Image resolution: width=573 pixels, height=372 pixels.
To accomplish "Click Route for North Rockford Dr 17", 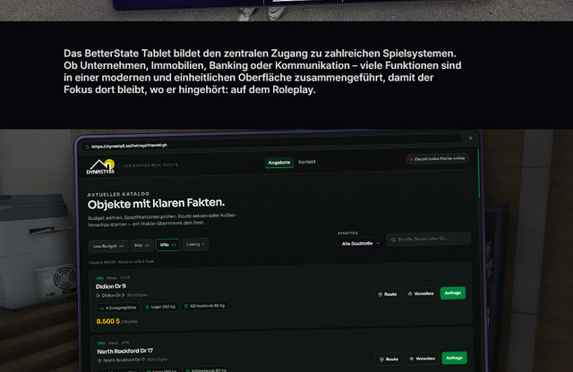I will click(x=389, y=359).
